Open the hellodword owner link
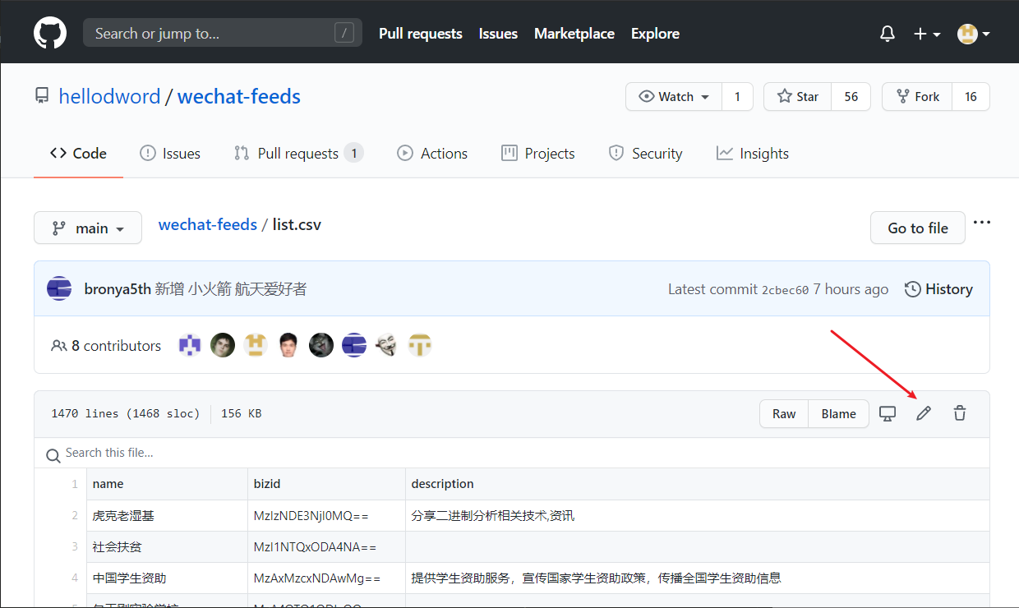1019x608 pixels. pos(109,96)
